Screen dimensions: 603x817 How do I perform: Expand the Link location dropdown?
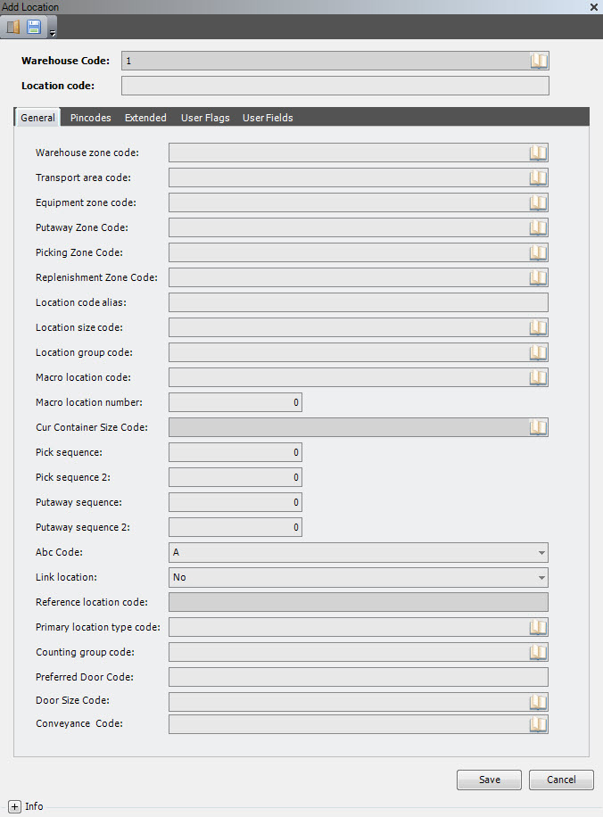pyautogui.click(x=541, y=577)
